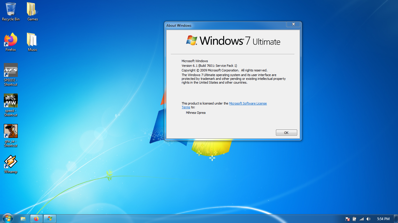
Task: Select the gta_sa - Shortcut icon
Action: (x=11, y=136)
